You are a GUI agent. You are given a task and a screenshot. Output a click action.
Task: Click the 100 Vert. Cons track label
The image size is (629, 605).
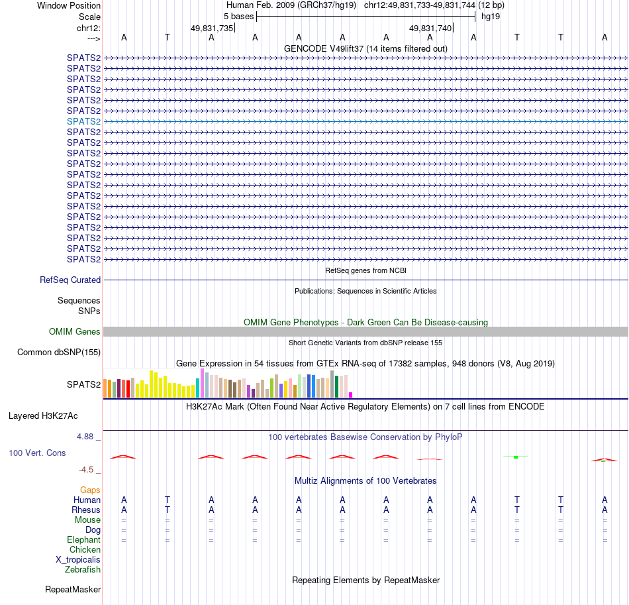tap(37, 453)
